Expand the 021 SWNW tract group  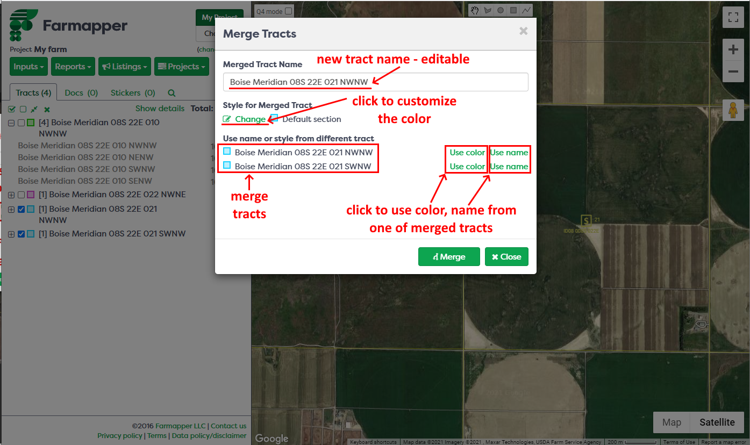(x=11, y=234)
